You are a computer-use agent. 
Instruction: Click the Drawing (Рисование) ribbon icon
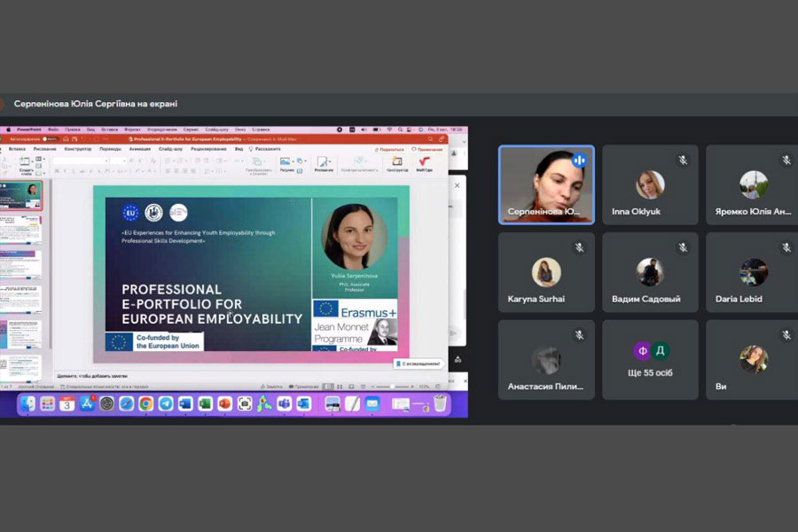click(x=323, y=164)
